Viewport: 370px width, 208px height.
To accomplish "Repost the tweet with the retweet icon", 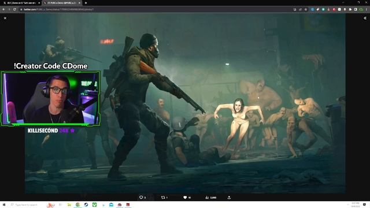I will pos(163,198).
